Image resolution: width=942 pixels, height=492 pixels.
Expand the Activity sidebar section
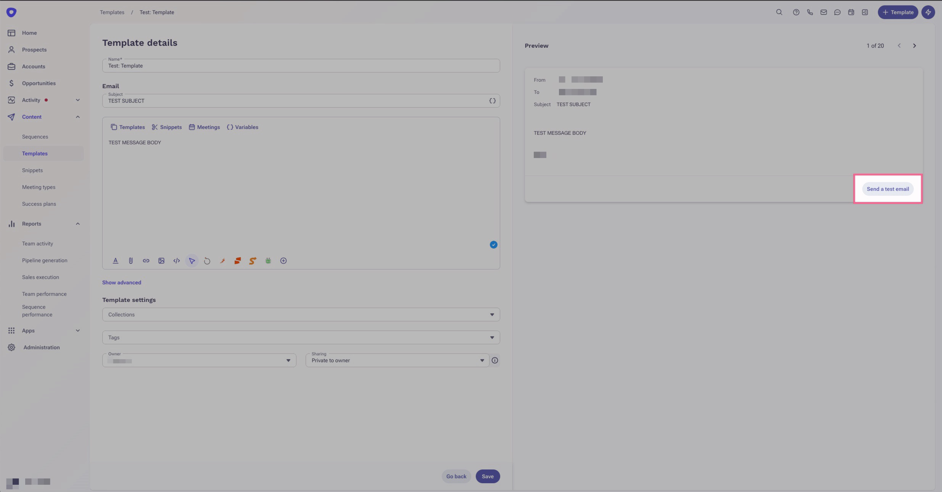(78, 100)
